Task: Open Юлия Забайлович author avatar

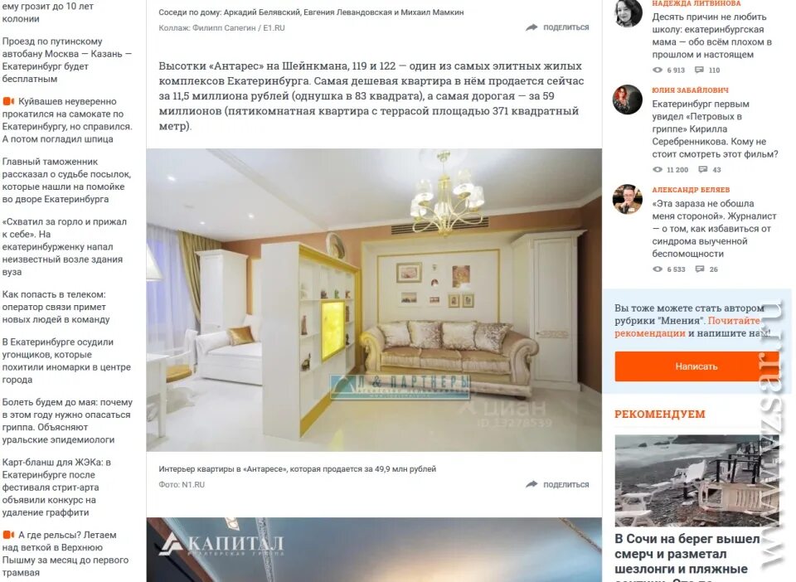Action: [628, 99]
